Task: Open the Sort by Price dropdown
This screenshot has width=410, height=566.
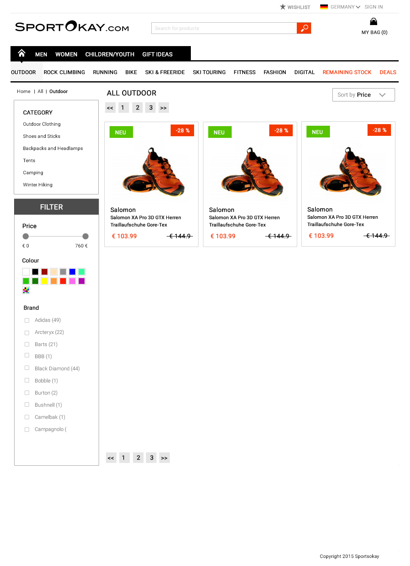Action: (x=364, y=95)
